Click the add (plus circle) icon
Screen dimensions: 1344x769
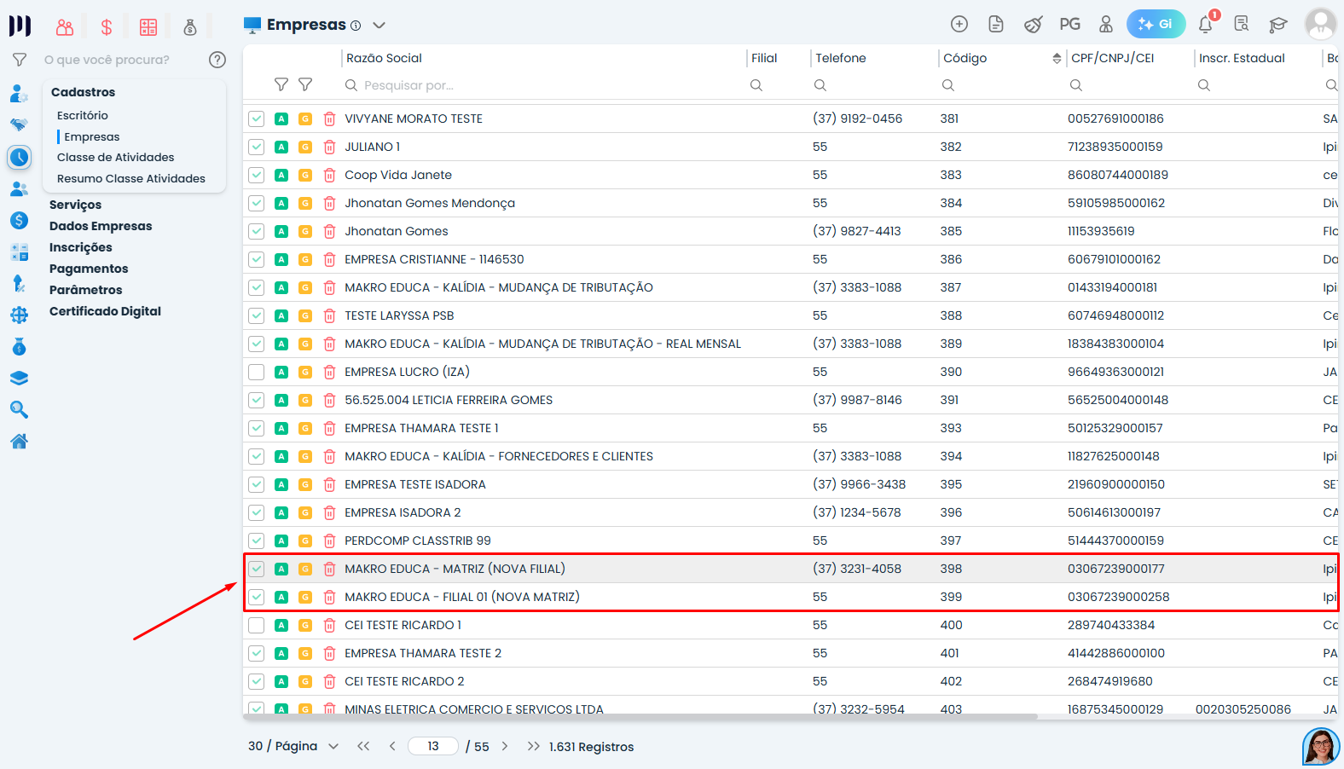tap(959, 24)
